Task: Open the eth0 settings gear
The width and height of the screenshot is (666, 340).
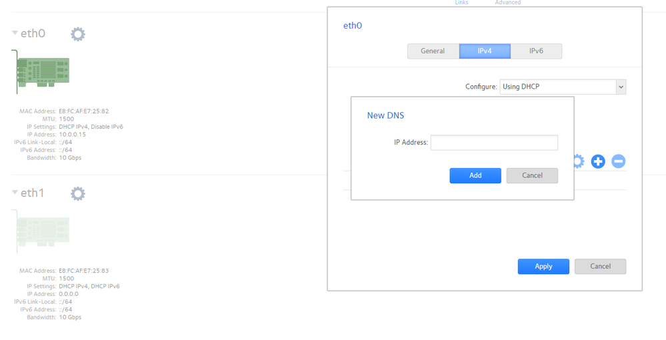Action: pos(78,34)
